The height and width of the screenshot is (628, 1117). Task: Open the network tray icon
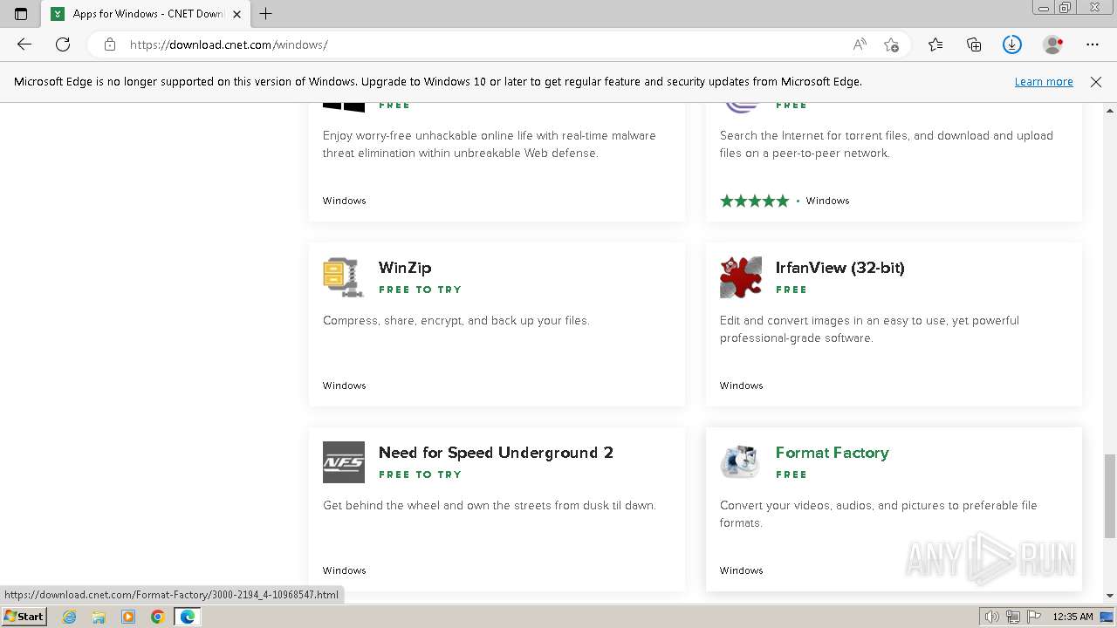[x=1012, y=617]
